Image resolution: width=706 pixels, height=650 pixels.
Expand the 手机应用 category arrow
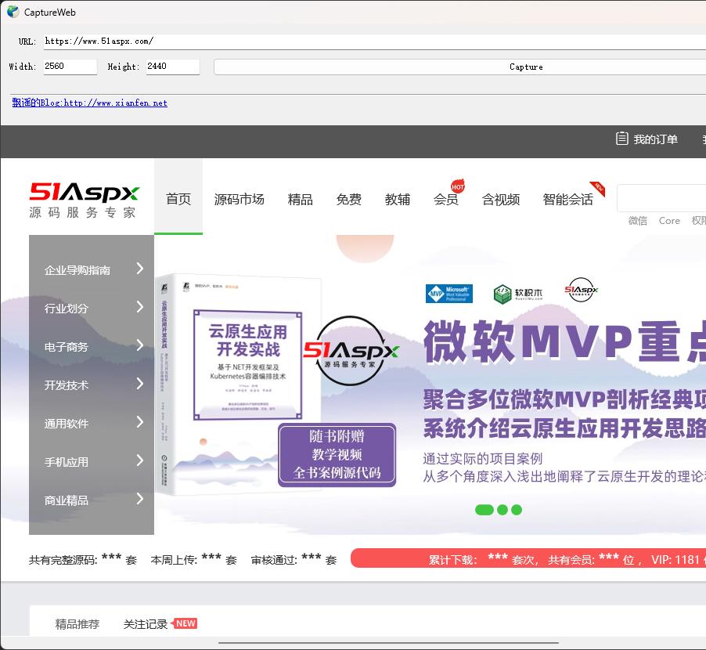coord(140,460)
